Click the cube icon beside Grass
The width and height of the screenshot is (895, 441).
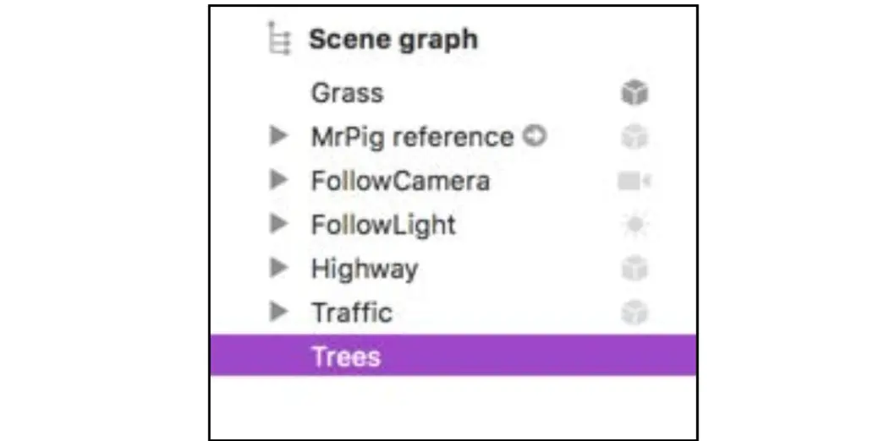(634, 93)
